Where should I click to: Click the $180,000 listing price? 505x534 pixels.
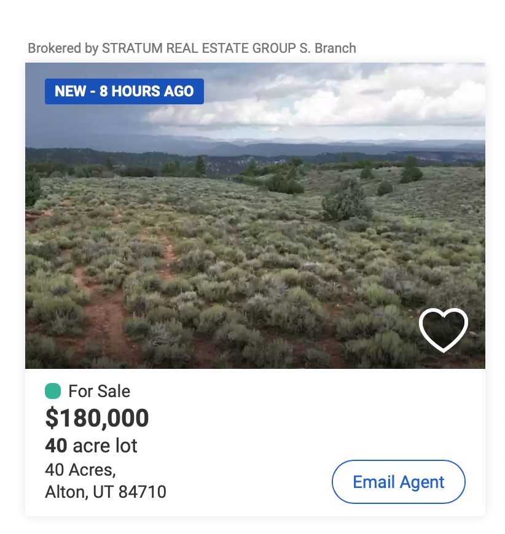point(97,418)
